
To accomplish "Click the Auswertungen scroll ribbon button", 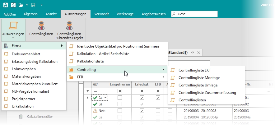I will tap(13, 30).
